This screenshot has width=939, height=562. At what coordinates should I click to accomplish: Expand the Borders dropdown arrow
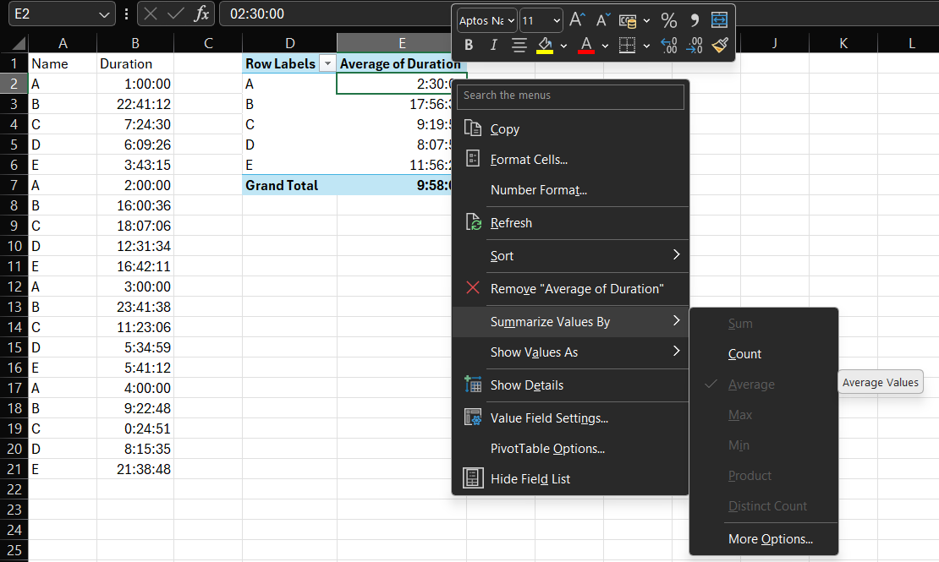pos(647,46)
